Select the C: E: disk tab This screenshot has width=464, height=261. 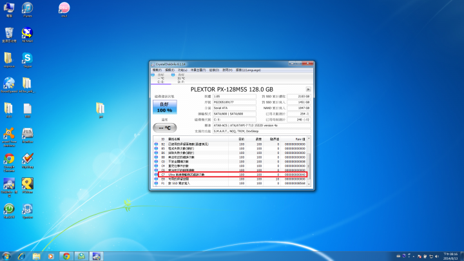[x=160, y=79]
